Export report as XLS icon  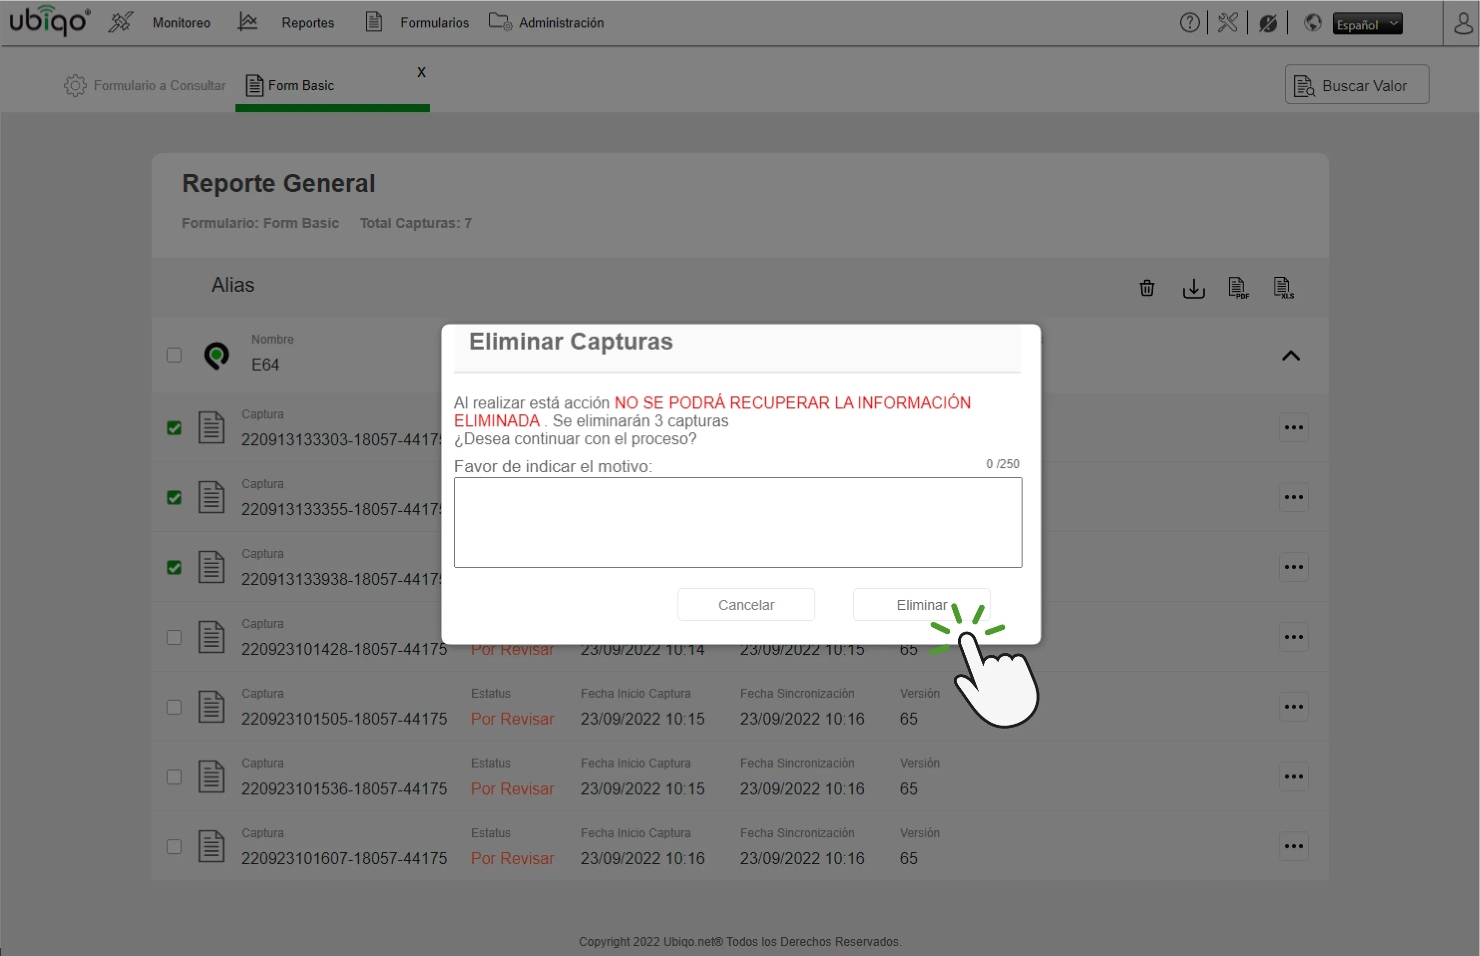(x=1284, y=288)
